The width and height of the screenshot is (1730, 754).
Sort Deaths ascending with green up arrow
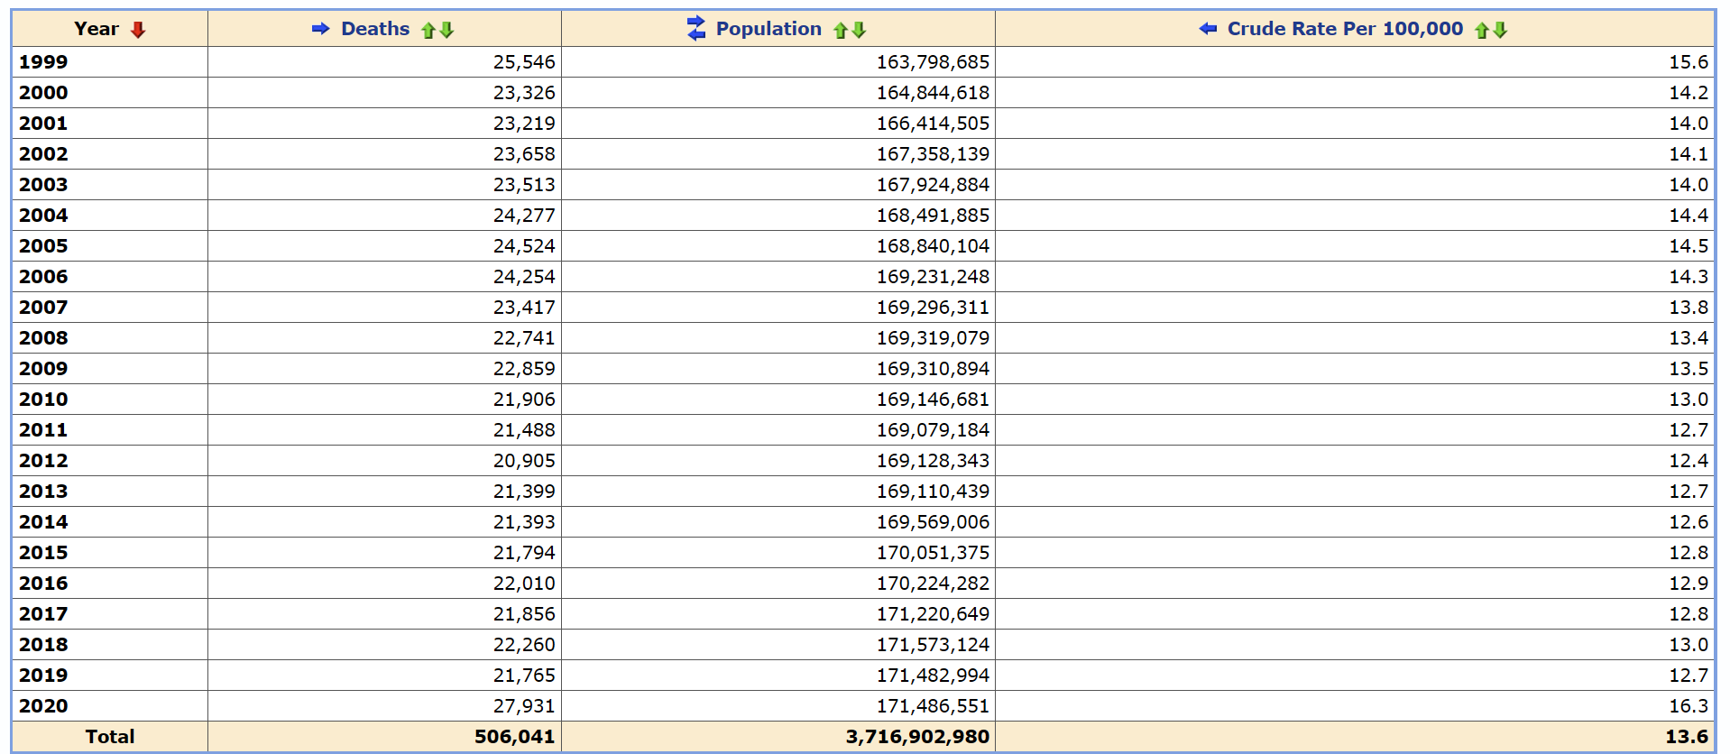coord(428,30)
